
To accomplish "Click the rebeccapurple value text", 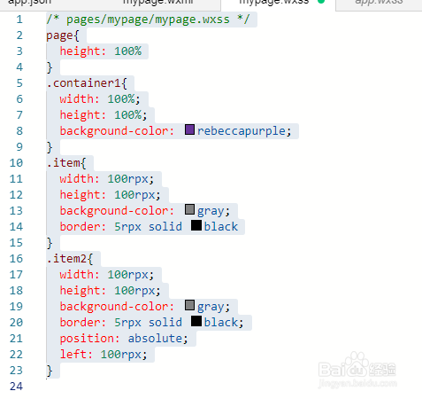I will [242, 131].
